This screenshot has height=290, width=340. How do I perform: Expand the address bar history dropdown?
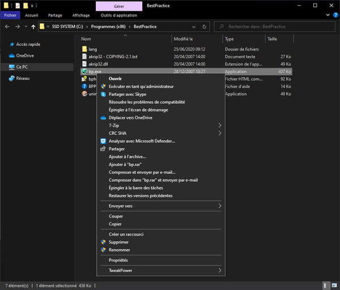click(x=194, y=27)
